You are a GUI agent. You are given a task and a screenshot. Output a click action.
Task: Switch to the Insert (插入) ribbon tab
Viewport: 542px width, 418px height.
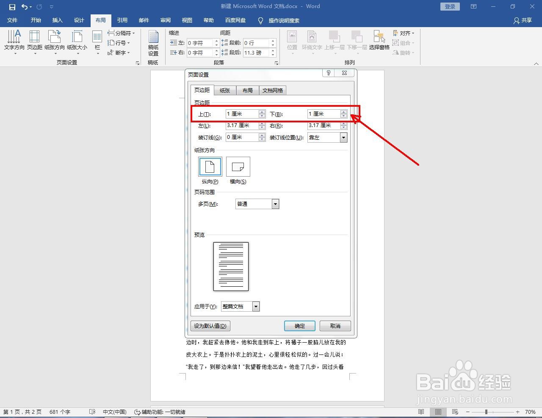coord(57,20)
